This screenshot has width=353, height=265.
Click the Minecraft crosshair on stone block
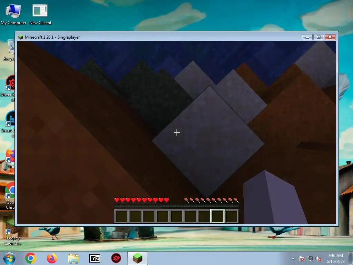177,132
